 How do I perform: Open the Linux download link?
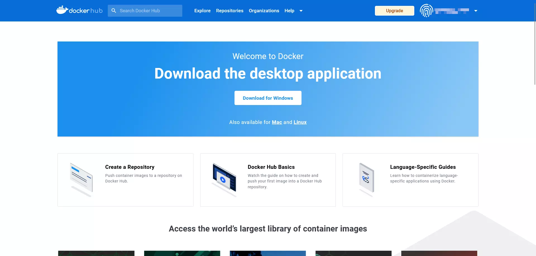click(300, 122)
